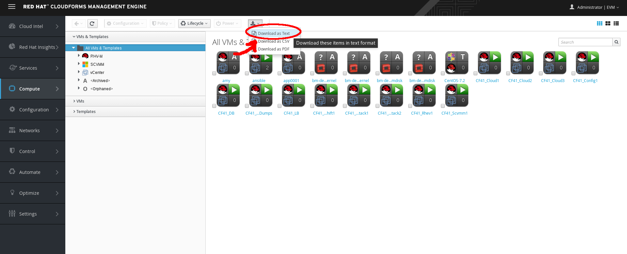Click the back history arrow button

[x=79, y=23]
